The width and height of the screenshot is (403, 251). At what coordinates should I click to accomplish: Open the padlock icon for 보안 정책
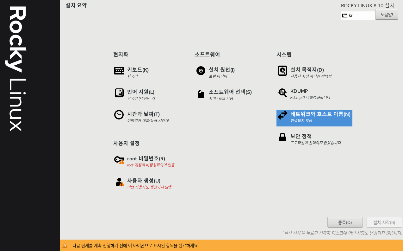pyautogui.click(x=282, y=137)
